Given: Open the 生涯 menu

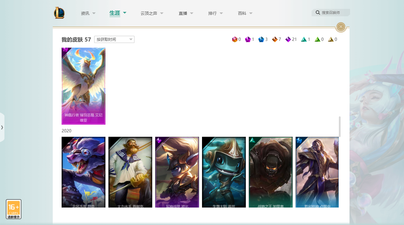Looking at the screenshot, I should click(115, 13).
